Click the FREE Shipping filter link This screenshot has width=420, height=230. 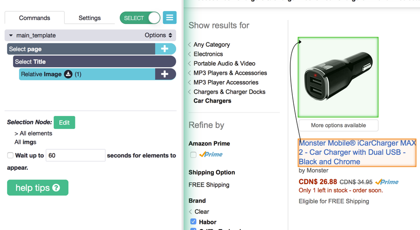coord(209,185)
